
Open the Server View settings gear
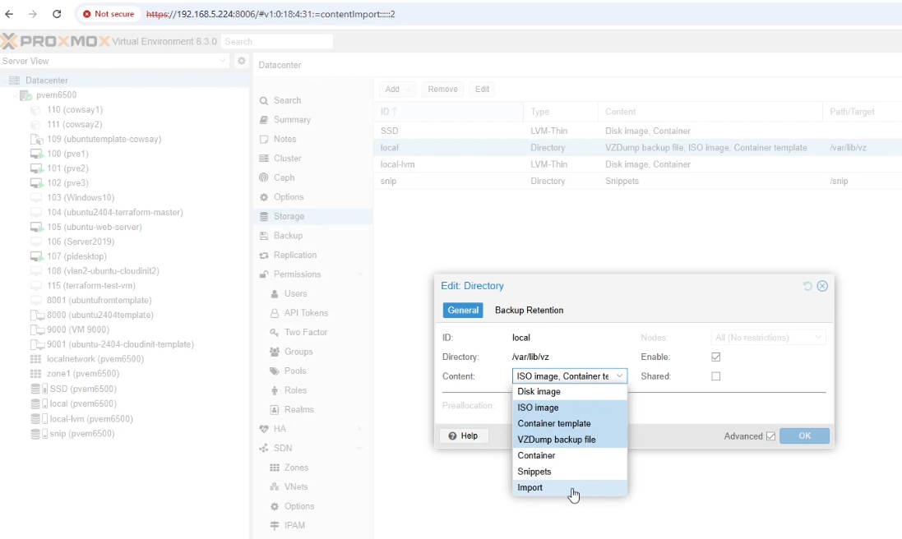pyautogui.click(x=242, y=60)
